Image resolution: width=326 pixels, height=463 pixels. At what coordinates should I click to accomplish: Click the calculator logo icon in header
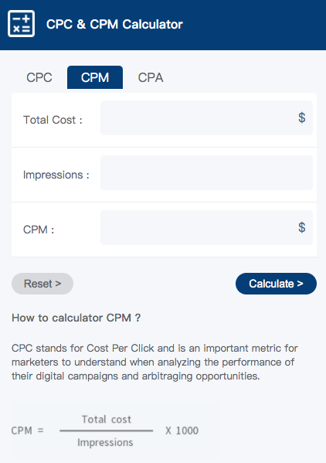[x=21, y=24]
